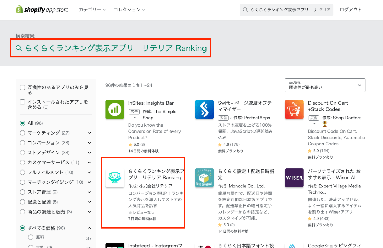Viewport: 383px width, 248px height.
Task: Select 商品の調達と販売 (3) radio button
Action: [x=22, y=212]
